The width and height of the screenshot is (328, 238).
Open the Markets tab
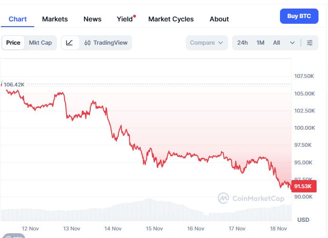(x=55, y=19)
